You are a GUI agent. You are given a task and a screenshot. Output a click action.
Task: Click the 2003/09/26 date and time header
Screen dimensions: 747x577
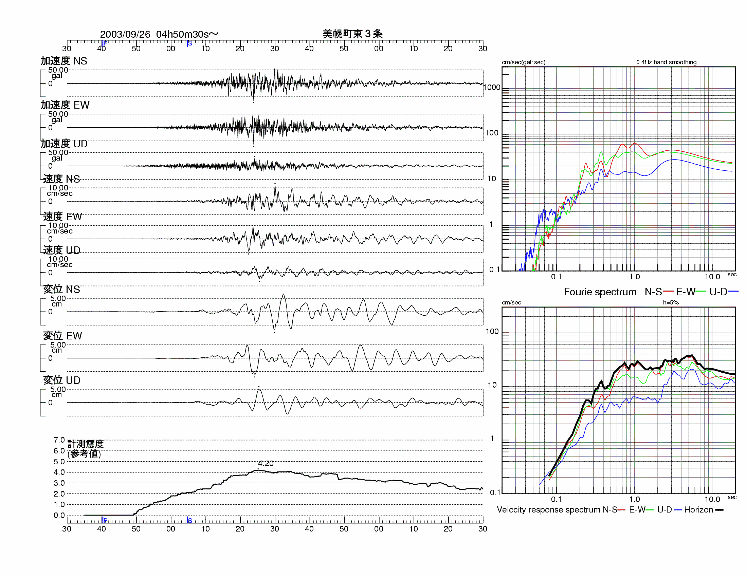pyautogui.click(x=159, y=34)
